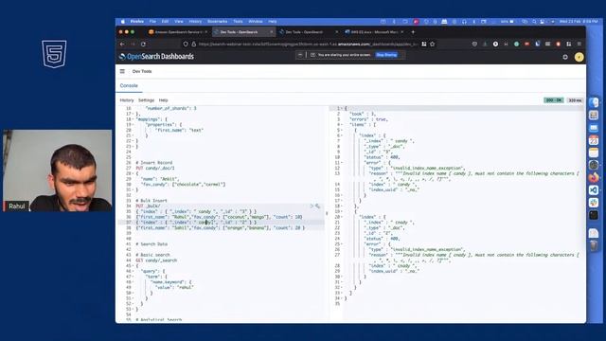
Task: Switch to the Amazon OpenSearch Service browser tab
Action: click(x=178, y=32)
